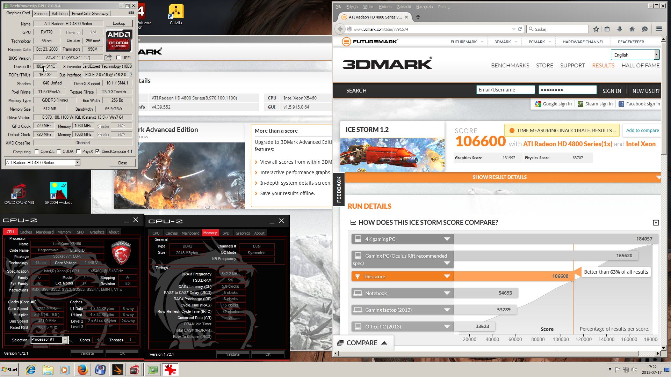The width and height of the screenshot is (671, 377).
Task: Open the GPU selection dropdown in GPU-Z
Action: coord(77,163)
